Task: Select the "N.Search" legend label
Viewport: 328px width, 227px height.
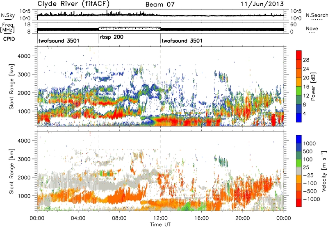Action: click(317, 15)
